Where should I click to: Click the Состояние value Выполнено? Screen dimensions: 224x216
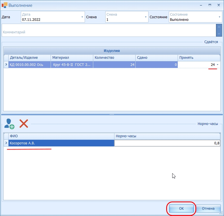[179, 20]
